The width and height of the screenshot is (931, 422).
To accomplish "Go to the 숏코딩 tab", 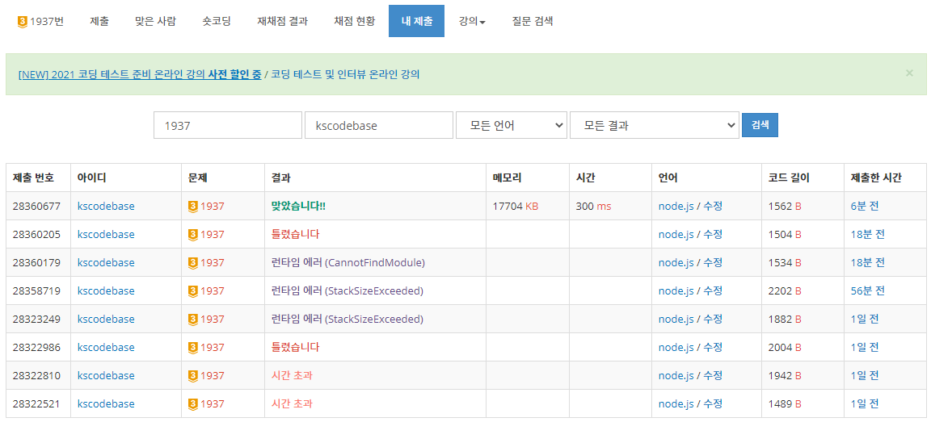I will [217, 22].
